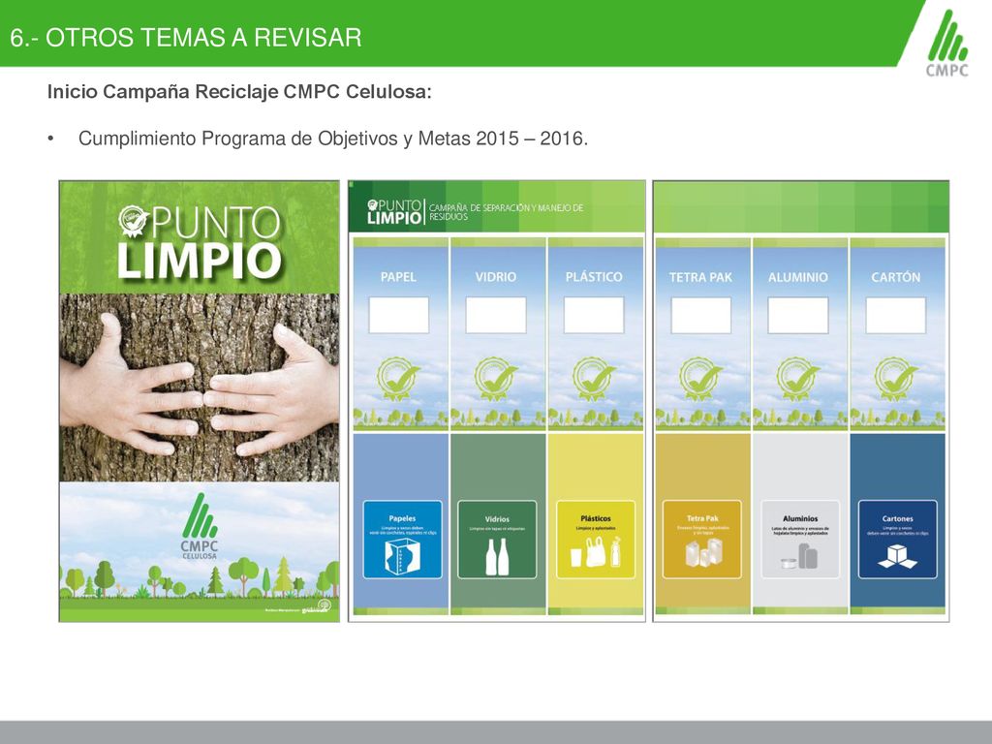Click the Tetra Pak orange sign
This screenshot has height=744, width=992.
point(701,540)
